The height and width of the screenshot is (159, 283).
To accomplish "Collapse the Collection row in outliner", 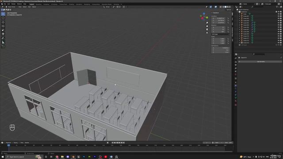I will click(x=238, y=12).
